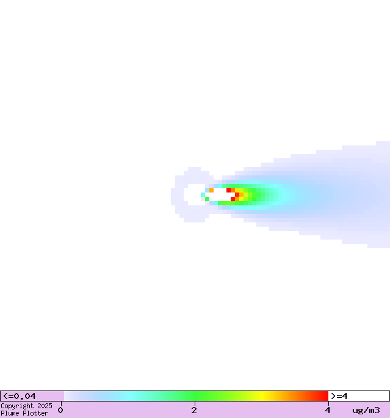390x418 pixels.
Task: Click the white peak-concentration core of the plume
Action: [218, 195]
